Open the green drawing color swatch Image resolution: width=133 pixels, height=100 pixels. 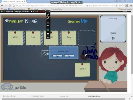48,30
